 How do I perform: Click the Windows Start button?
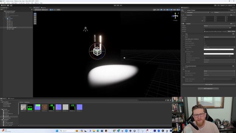pyautogui.click(x=57, y=131)
